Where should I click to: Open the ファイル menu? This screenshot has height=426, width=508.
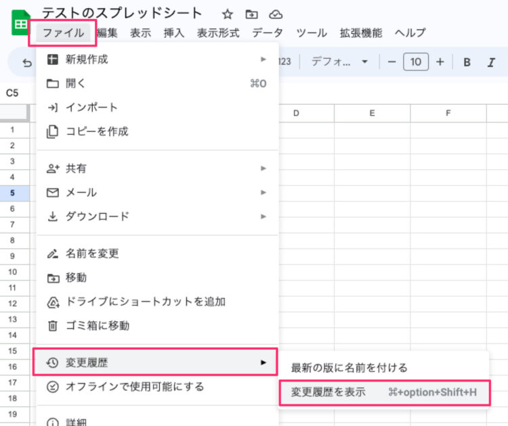tap(63, 32)
